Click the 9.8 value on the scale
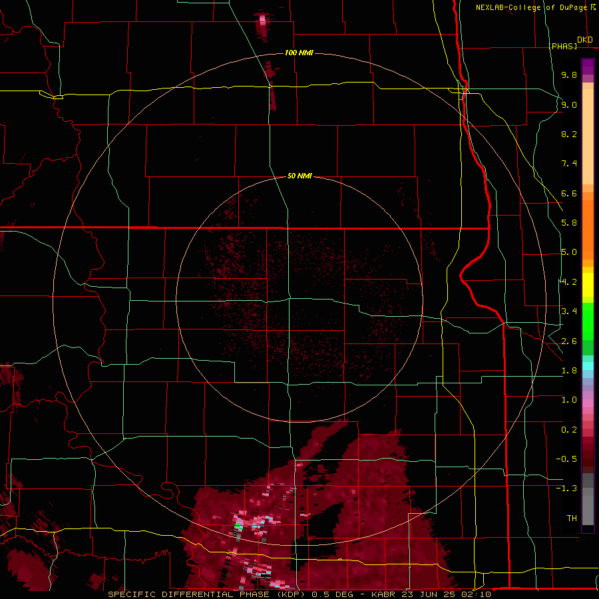599x599 pixels. 569,75
